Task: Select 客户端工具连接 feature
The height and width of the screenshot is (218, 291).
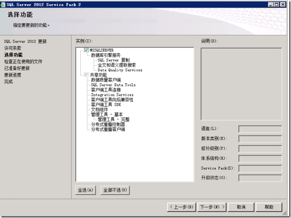Action: 106,90
